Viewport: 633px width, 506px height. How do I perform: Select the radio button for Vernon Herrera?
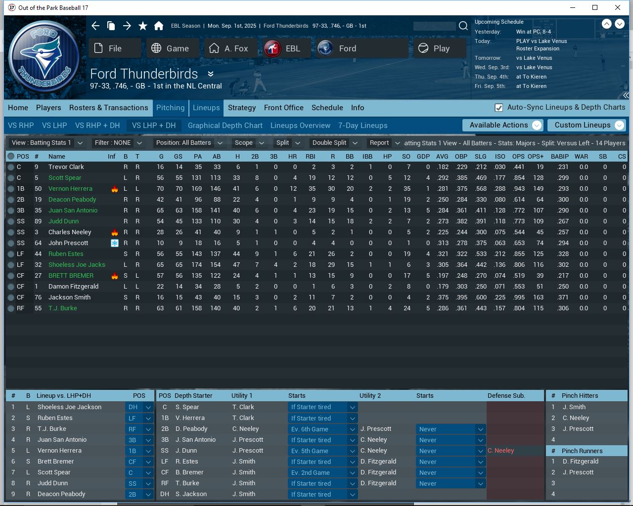(11, 189)
